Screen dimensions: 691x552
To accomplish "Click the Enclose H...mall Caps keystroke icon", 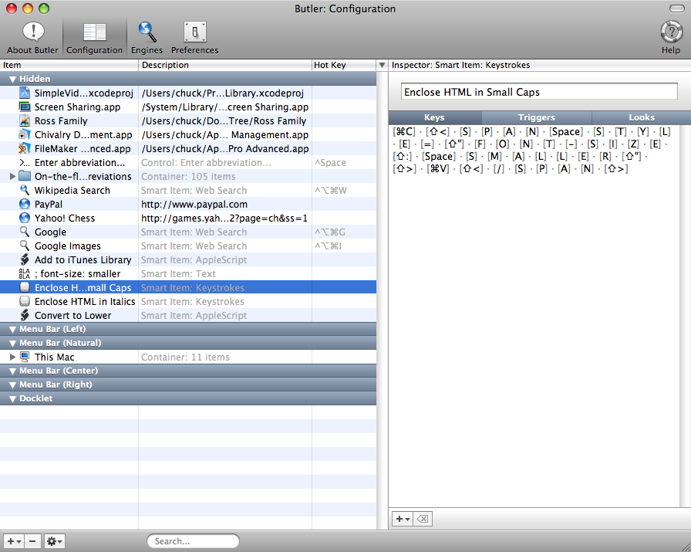I will point(25,288).
